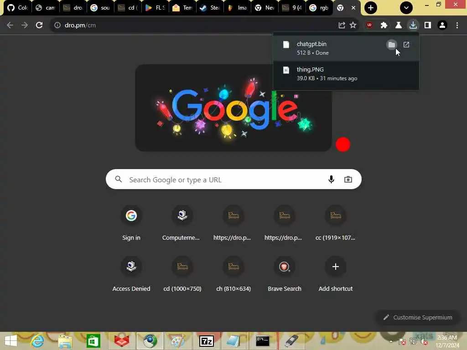467x350 pixels.
Task: Switch to the Steam tab
Action: pos(210,8)
